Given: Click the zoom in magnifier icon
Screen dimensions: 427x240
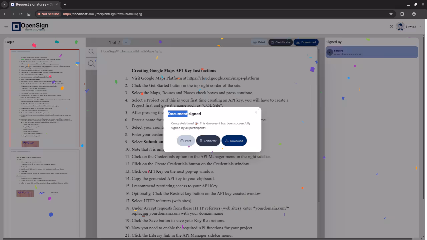Looking at the screenshot, I should [x=91, y=51].
